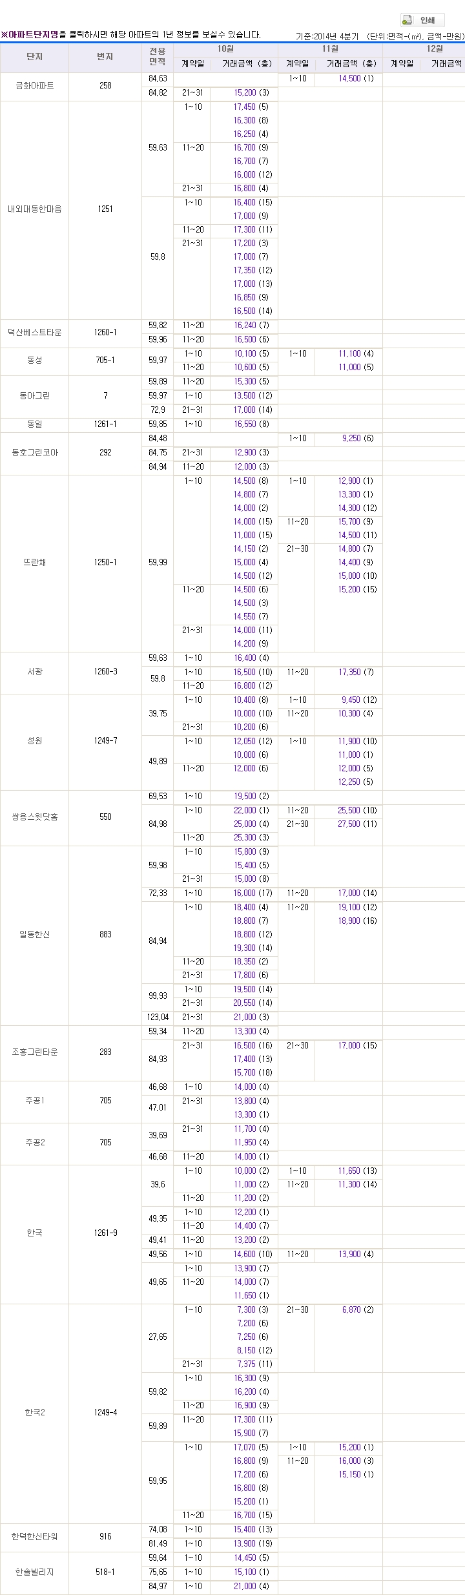This screenshot has height=1595, width=465.
Task: Click 21,000 (3) for area 123.04
Action: coord(251,1017)
